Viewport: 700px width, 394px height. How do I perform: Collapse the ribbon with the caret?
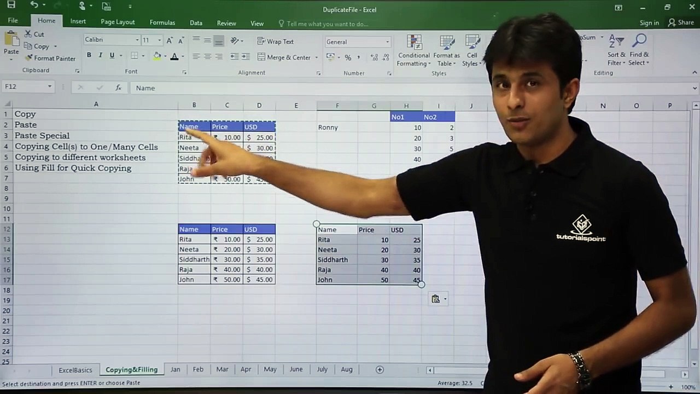coord(695,73)
